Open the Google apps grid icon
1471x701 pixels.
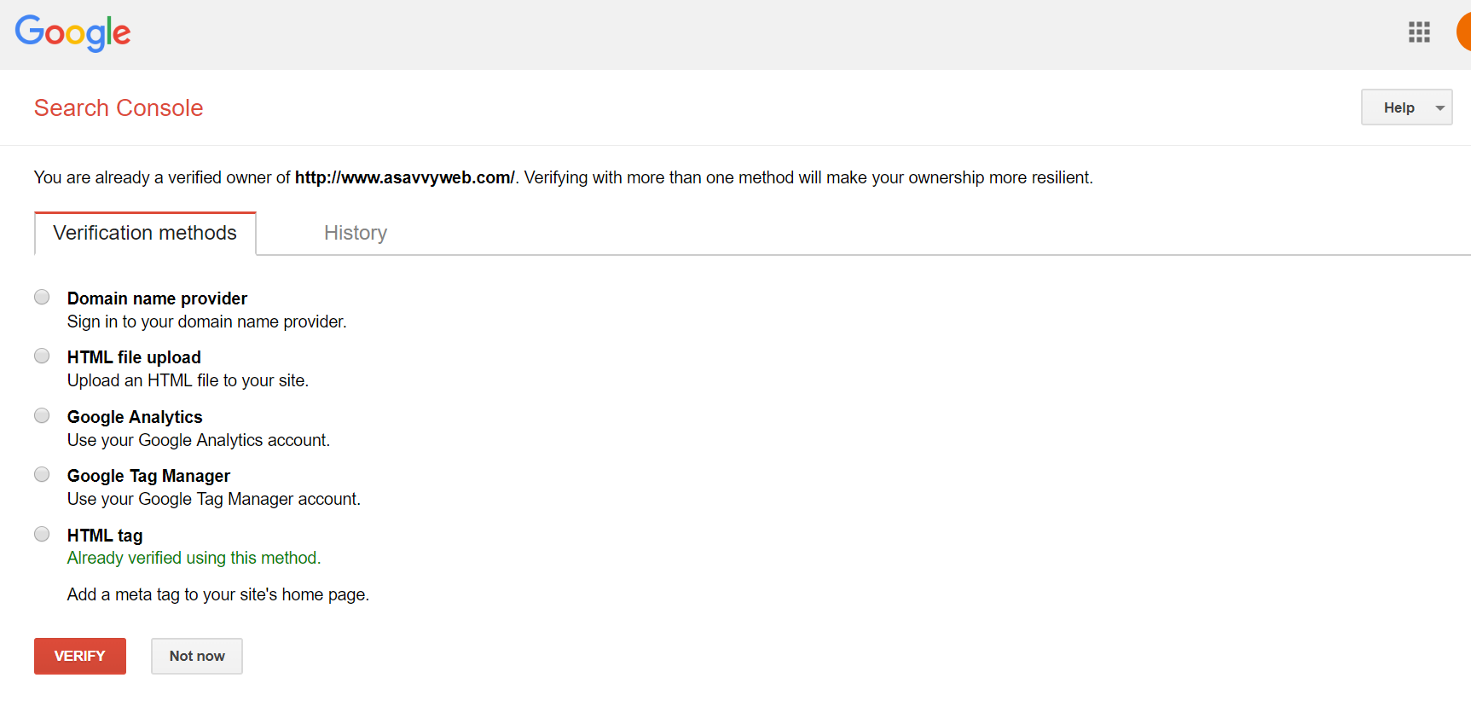1419,32
